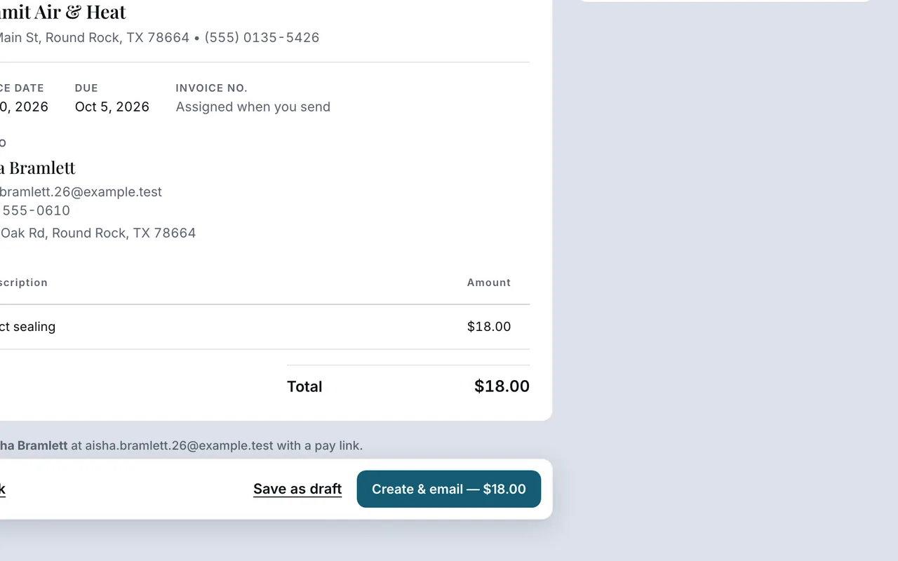Click the Create & email — $18.00 button
Screen dimensions: 898x561
pos(449,489)
